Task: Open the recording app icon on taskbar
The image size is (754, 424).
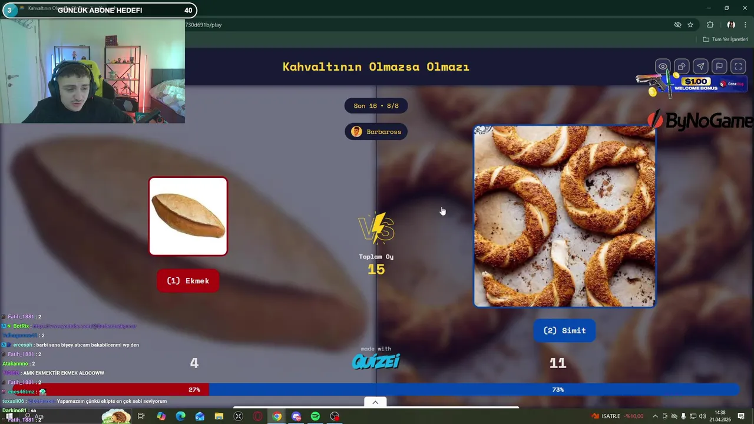Action: (x=335, y=416)
